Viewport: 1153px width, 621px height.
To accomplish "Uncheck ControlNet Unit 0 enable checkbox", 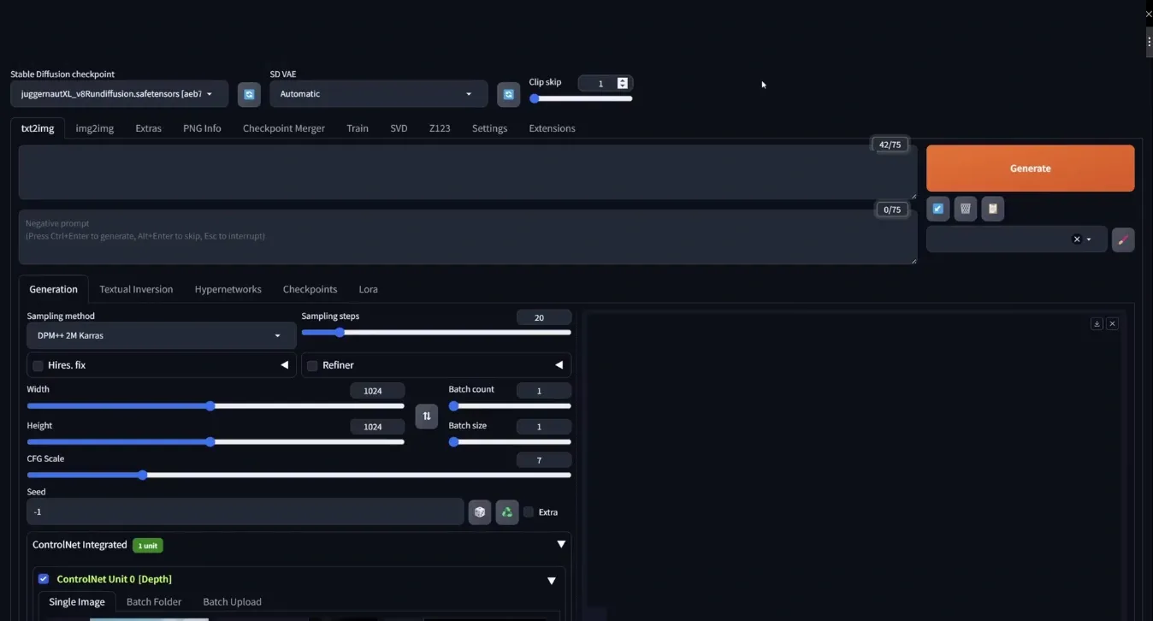I will 44,579.
